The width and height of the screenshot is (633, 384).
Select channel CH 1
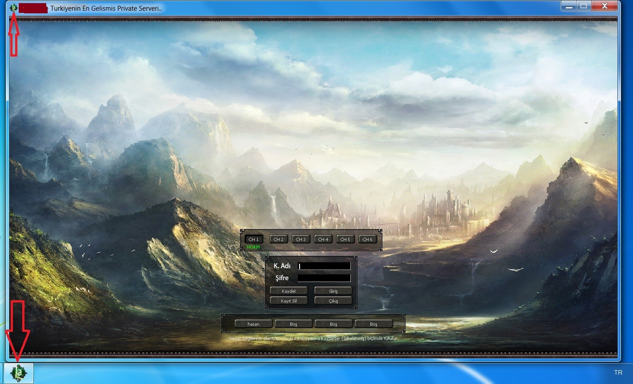[x=254, y=239]
